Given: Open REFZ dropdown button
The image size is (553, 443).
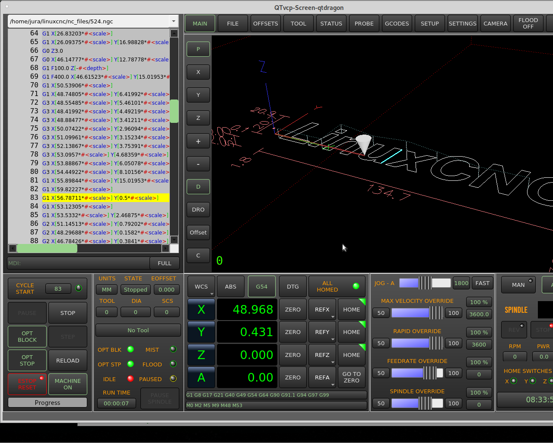Looking at the screenshot, I should point(322,355).
